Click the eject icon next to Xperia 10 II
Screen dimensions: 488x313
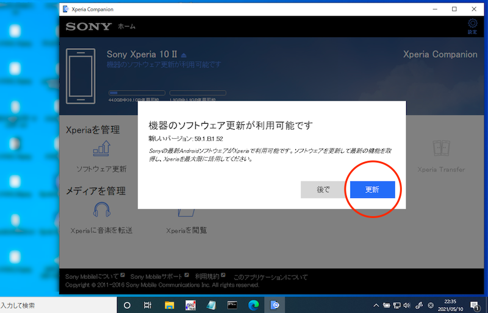[x=184, y=55]
